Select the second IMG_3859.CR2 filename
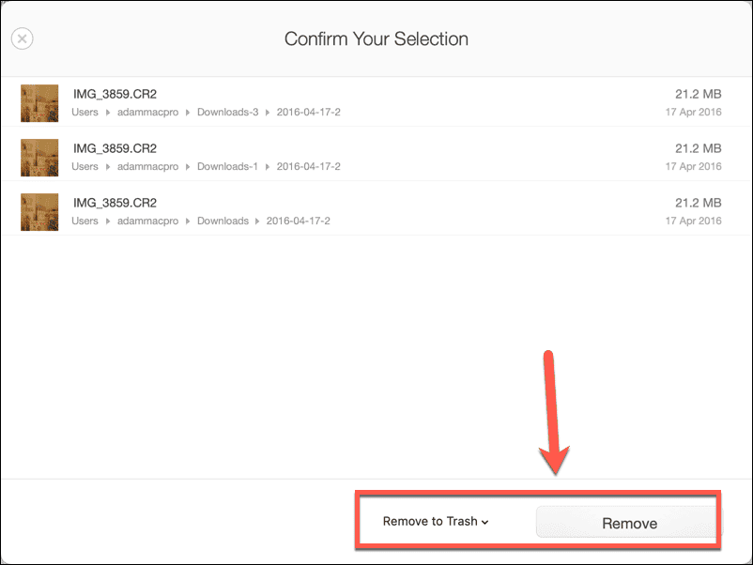753x565 pixels. coord(115,148)
